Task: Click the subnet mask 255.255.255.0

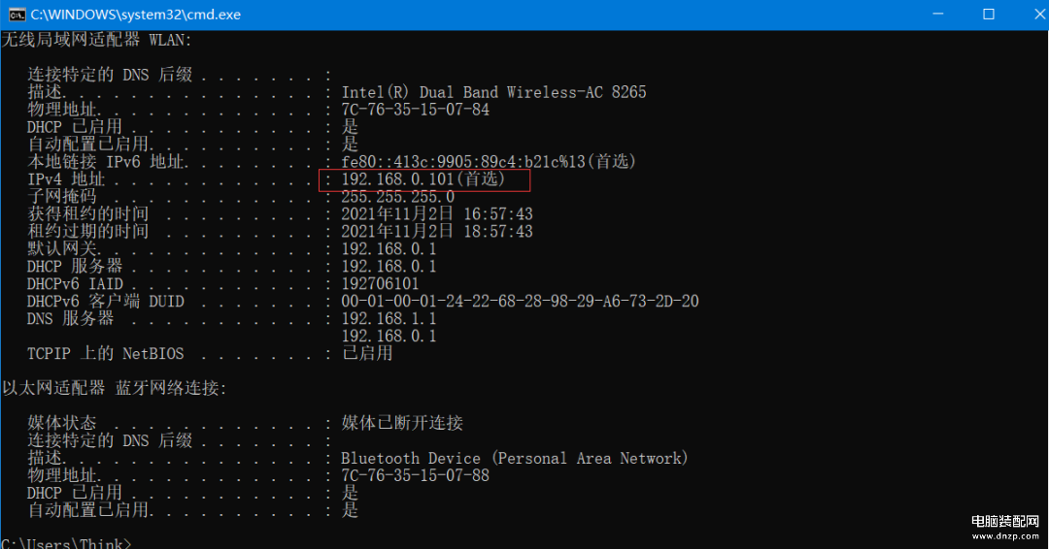Action: click(x=397, y=197)
